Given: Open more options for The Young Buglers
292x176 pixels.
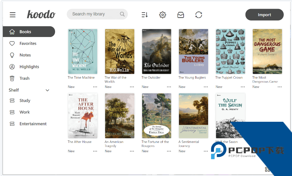Looking at the screenshot, I should click(206, 87).
